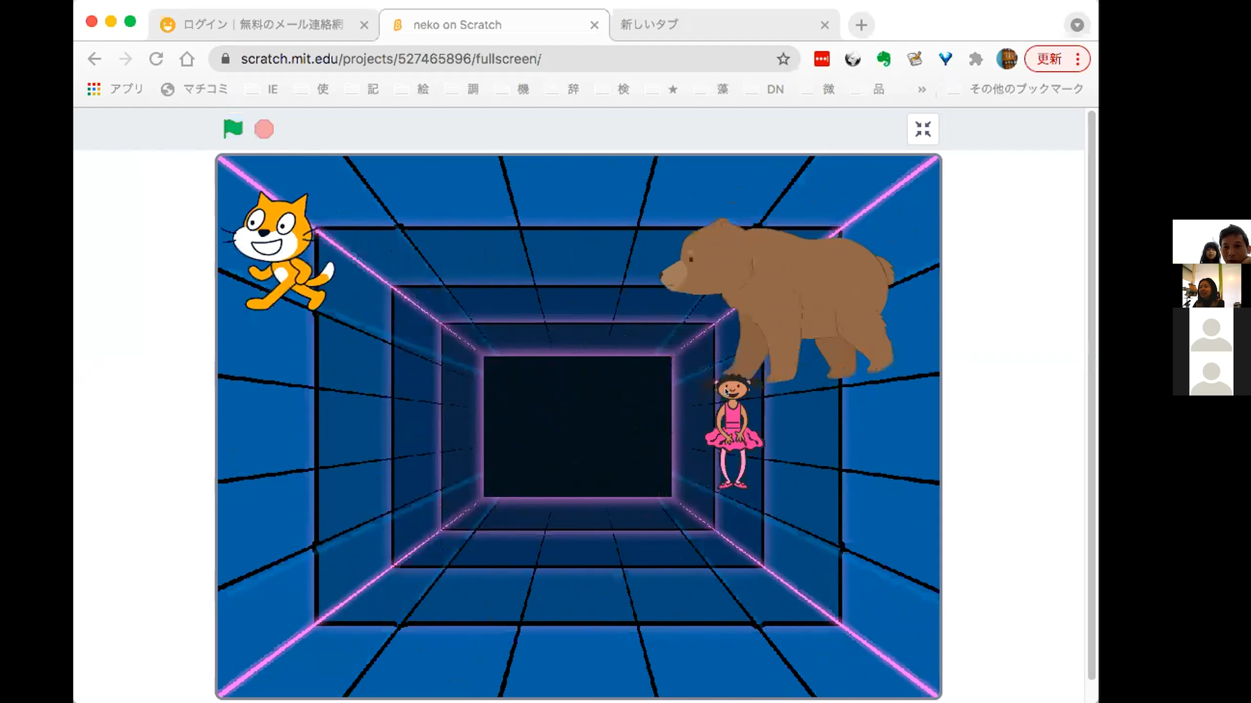1251x703 pixels.
Task: Go forward with the forward arrow
Action: [125, 59]
